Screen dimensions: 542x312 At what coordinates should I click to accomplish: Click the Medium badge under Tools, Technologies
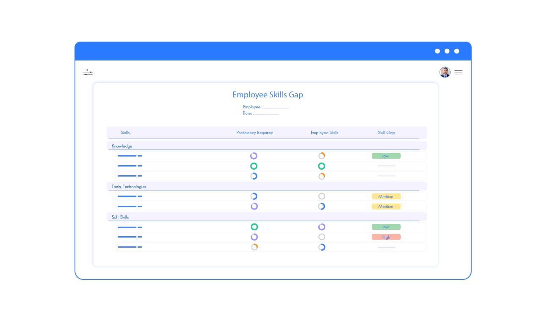pos(386,196)
